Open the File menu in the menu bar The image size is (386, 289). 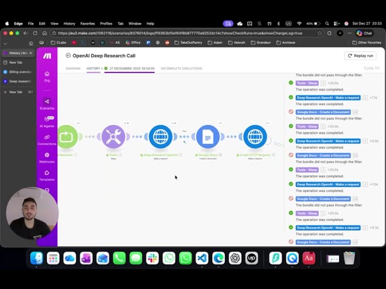pos(31,23)
